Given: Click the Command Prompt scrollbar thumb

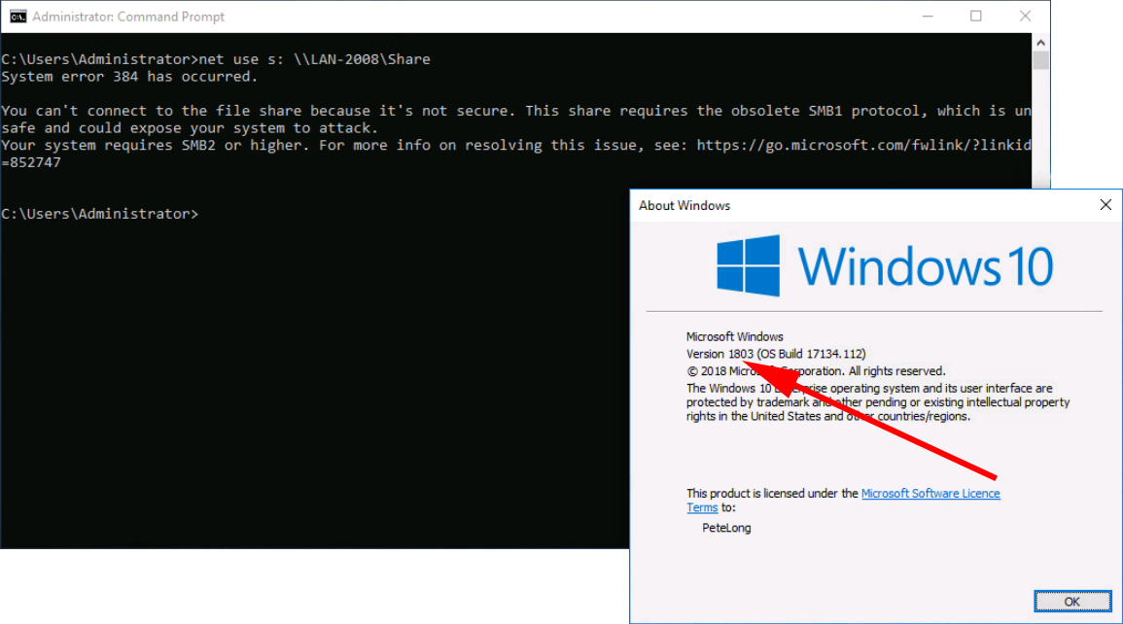Looking at the screenshot, I should tap(1040, 61).
